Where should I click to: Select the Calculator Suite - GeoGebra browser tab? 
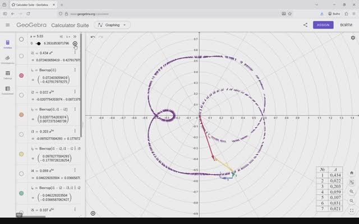coord(33,5)
